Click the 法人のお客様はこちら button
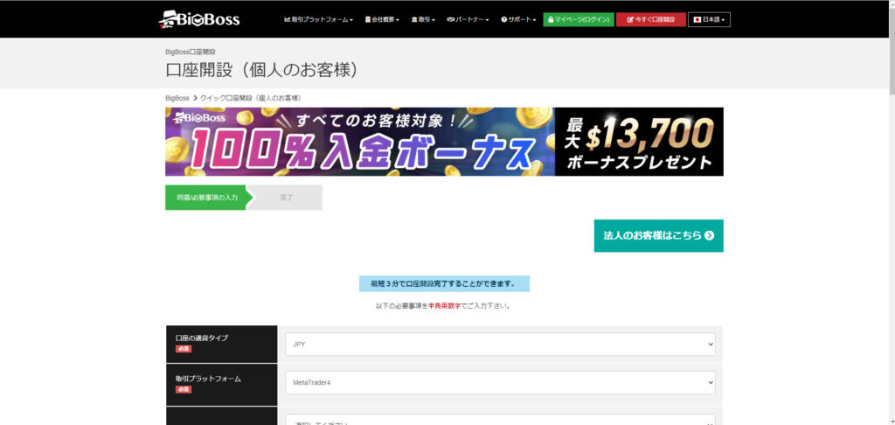895x425 pixels. click(659, 235)
